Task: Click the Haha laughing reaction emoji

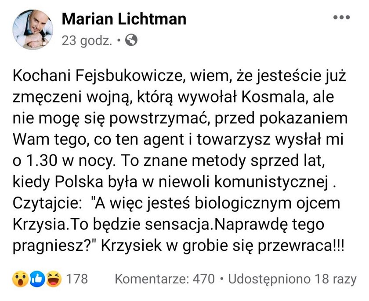Action: (54, 279)
